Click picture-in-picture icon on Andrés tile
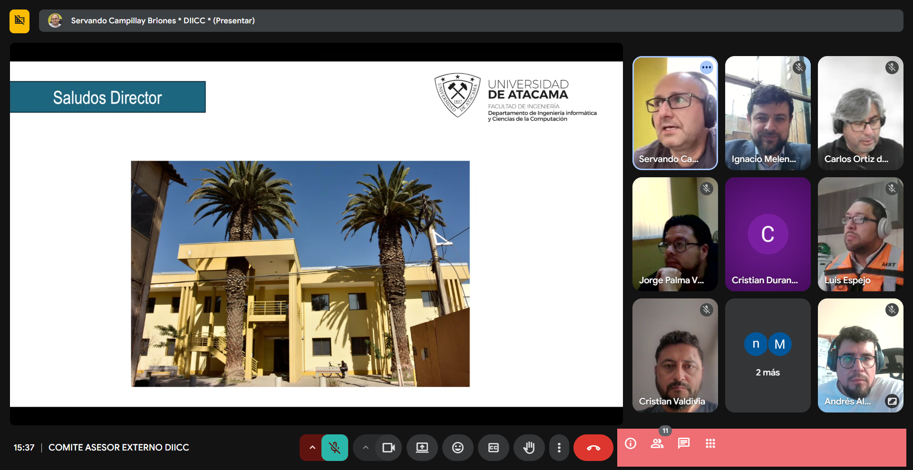 point(892,401)
